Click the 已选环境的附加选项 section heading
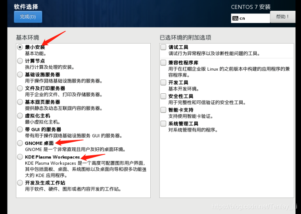301x214 pixels. coord(186,37)
